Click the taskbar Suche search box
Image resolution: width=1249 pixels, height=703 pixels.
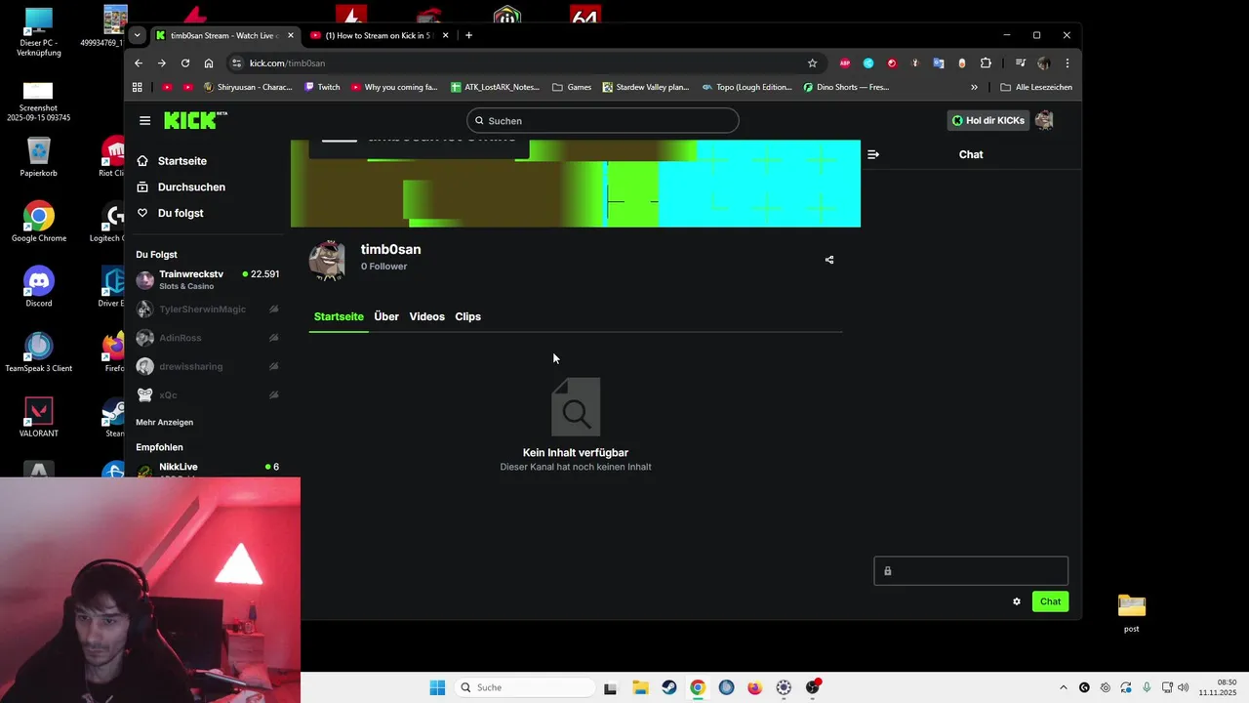pyautogui.click(x=525, y=687)
